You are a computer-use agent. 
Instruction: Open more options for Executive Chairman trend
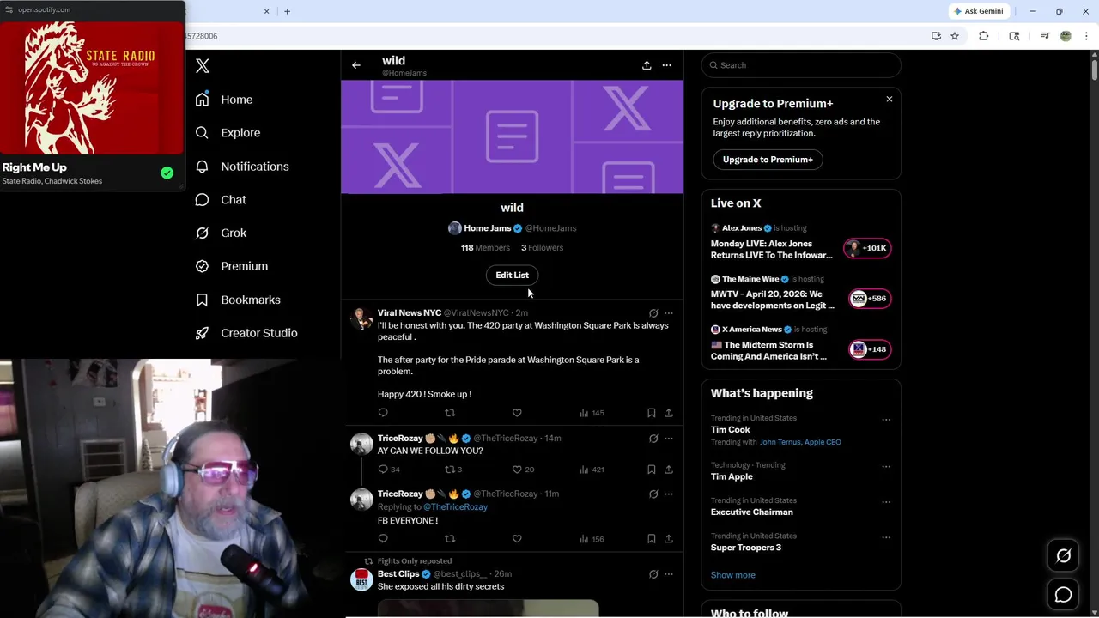click(x=886, y=502)
